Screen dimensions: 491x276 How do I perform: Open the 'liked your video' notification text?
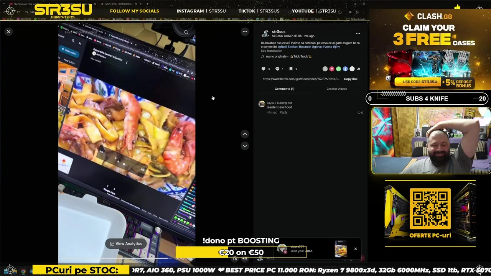tap(302, 251)
